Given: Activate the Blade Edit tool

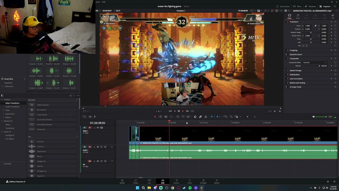Looking at the screenshot, I should [166, 117].
